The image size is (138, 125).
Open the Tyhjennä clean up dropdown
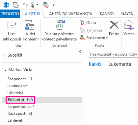click(92, 30)
